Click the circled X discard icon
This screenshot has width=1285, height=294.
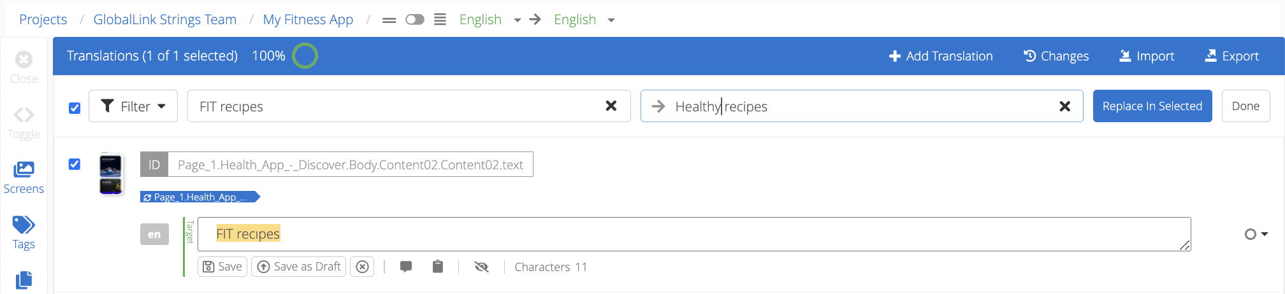[362, 267]
